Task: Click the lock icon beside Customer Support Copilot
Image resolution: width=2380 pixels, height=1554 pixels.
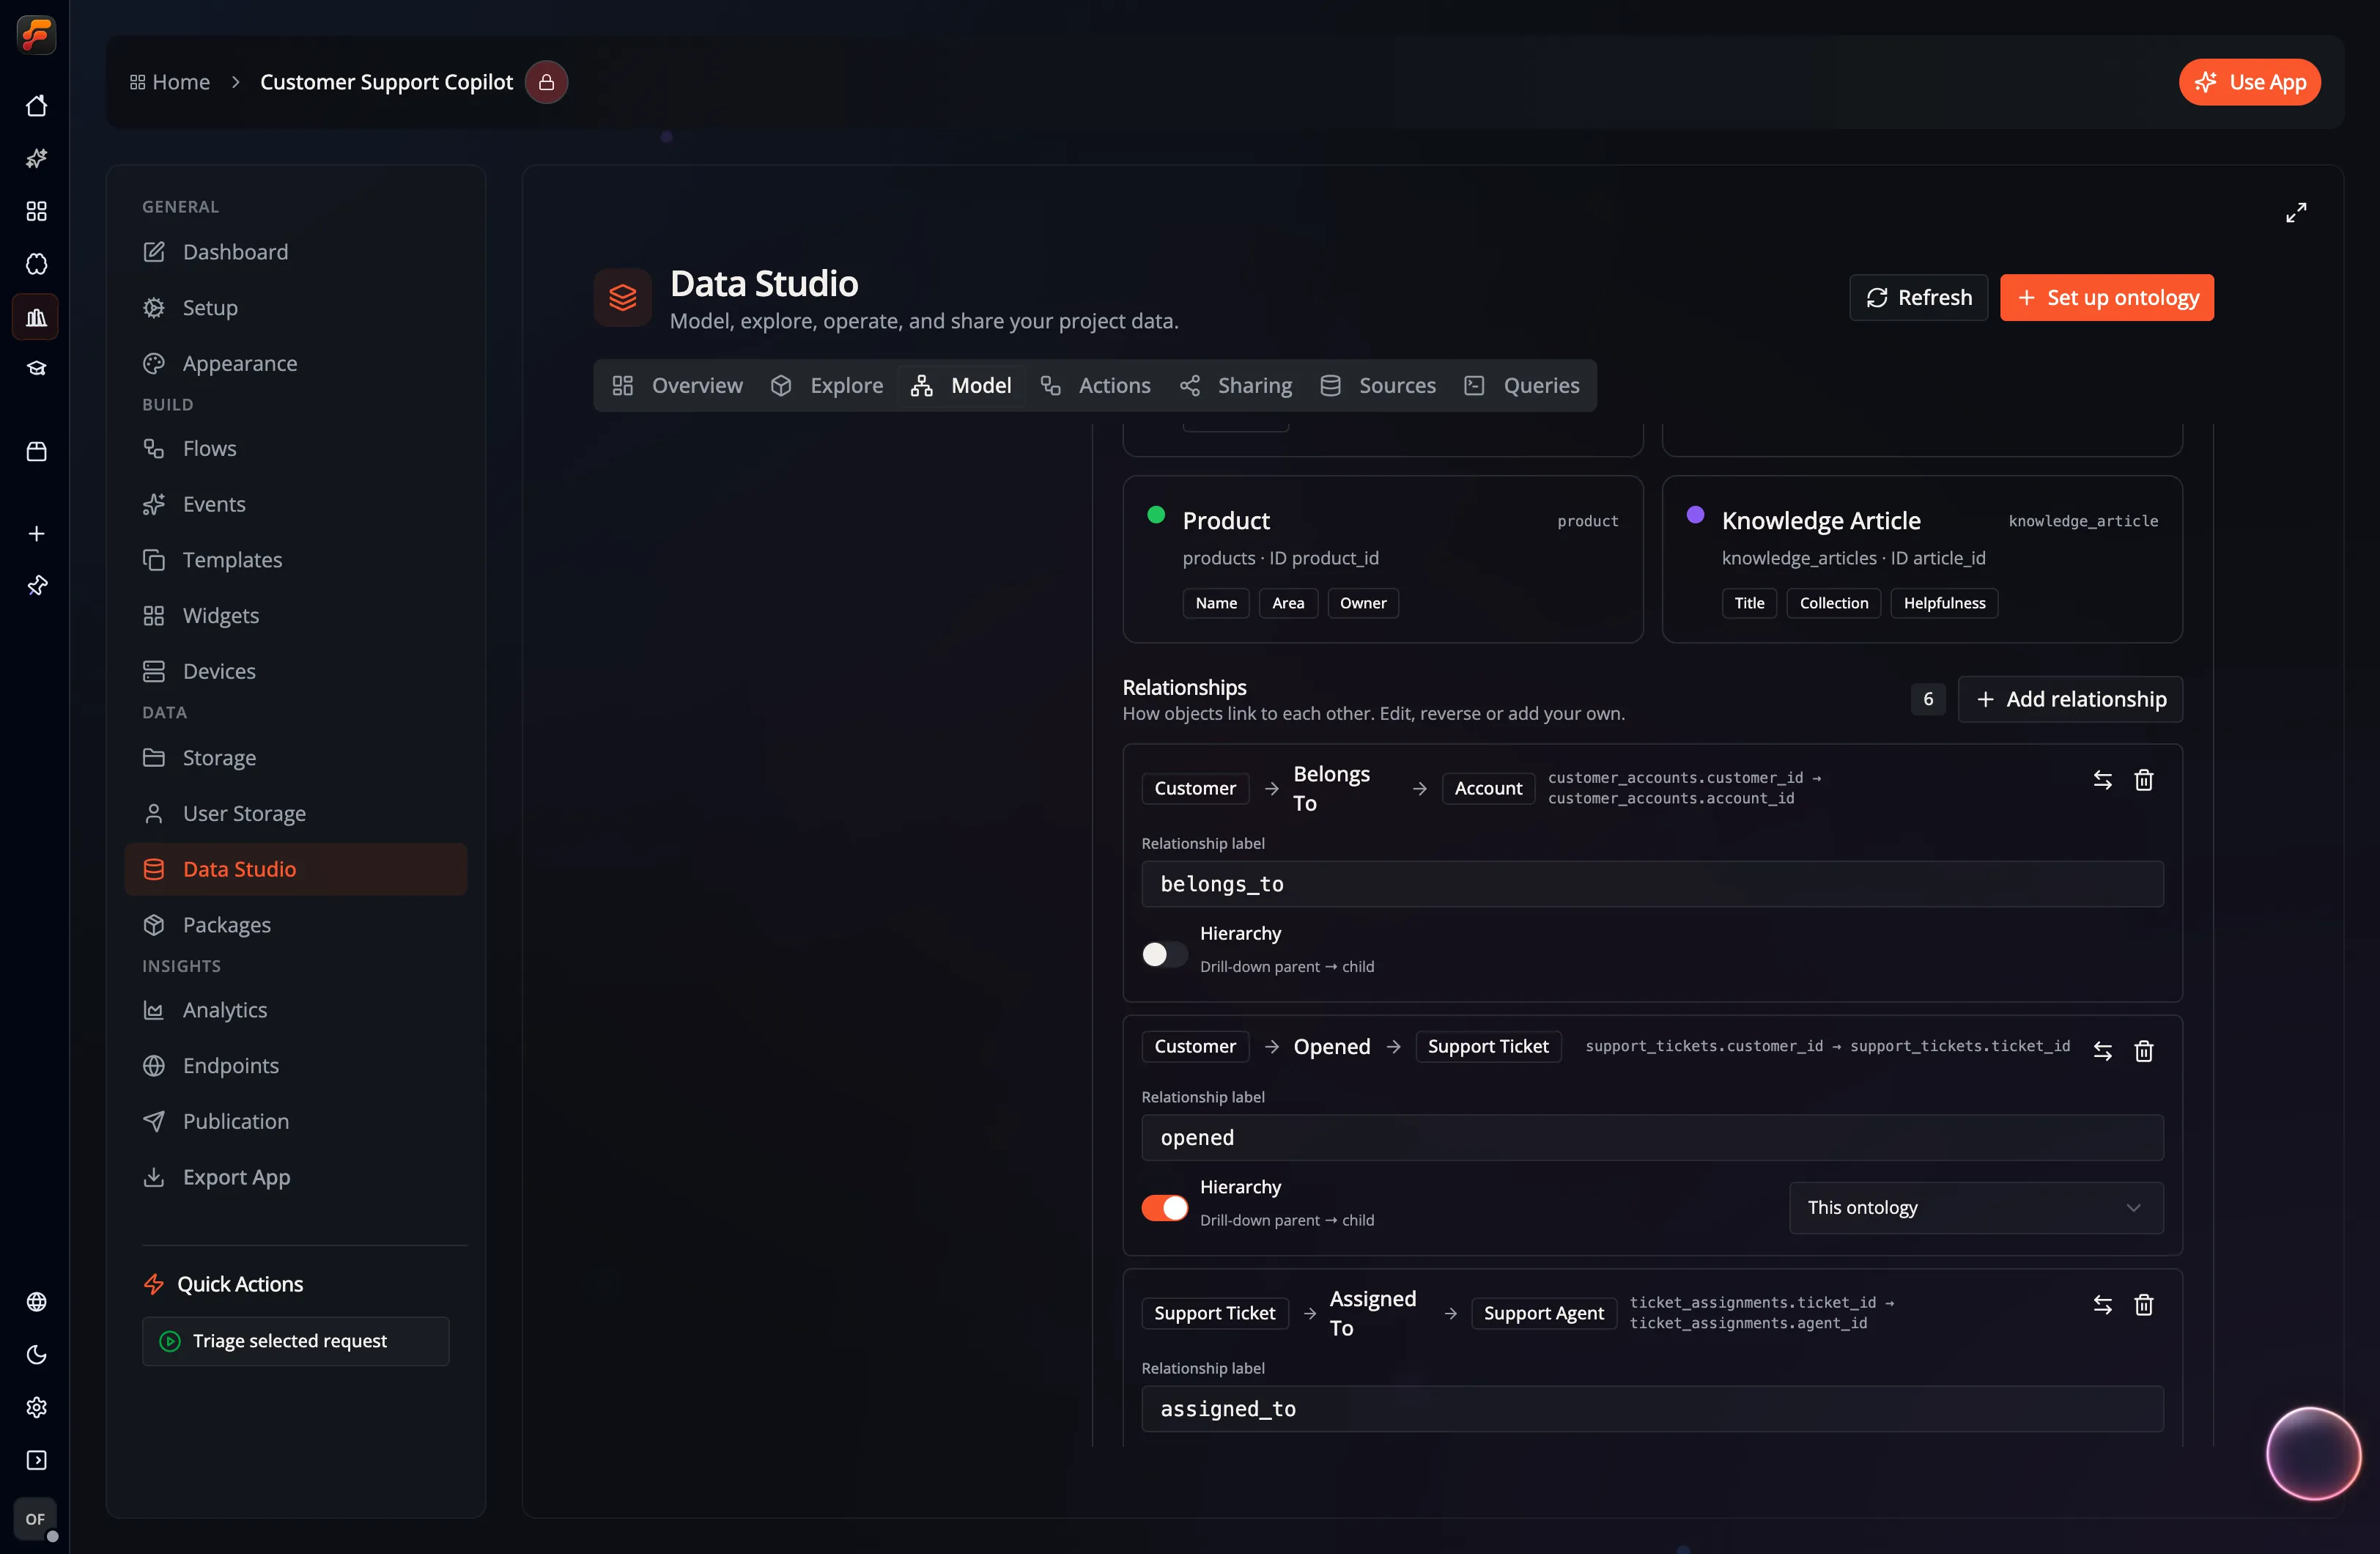Action: pyautogui.click(x=546, y=82)
